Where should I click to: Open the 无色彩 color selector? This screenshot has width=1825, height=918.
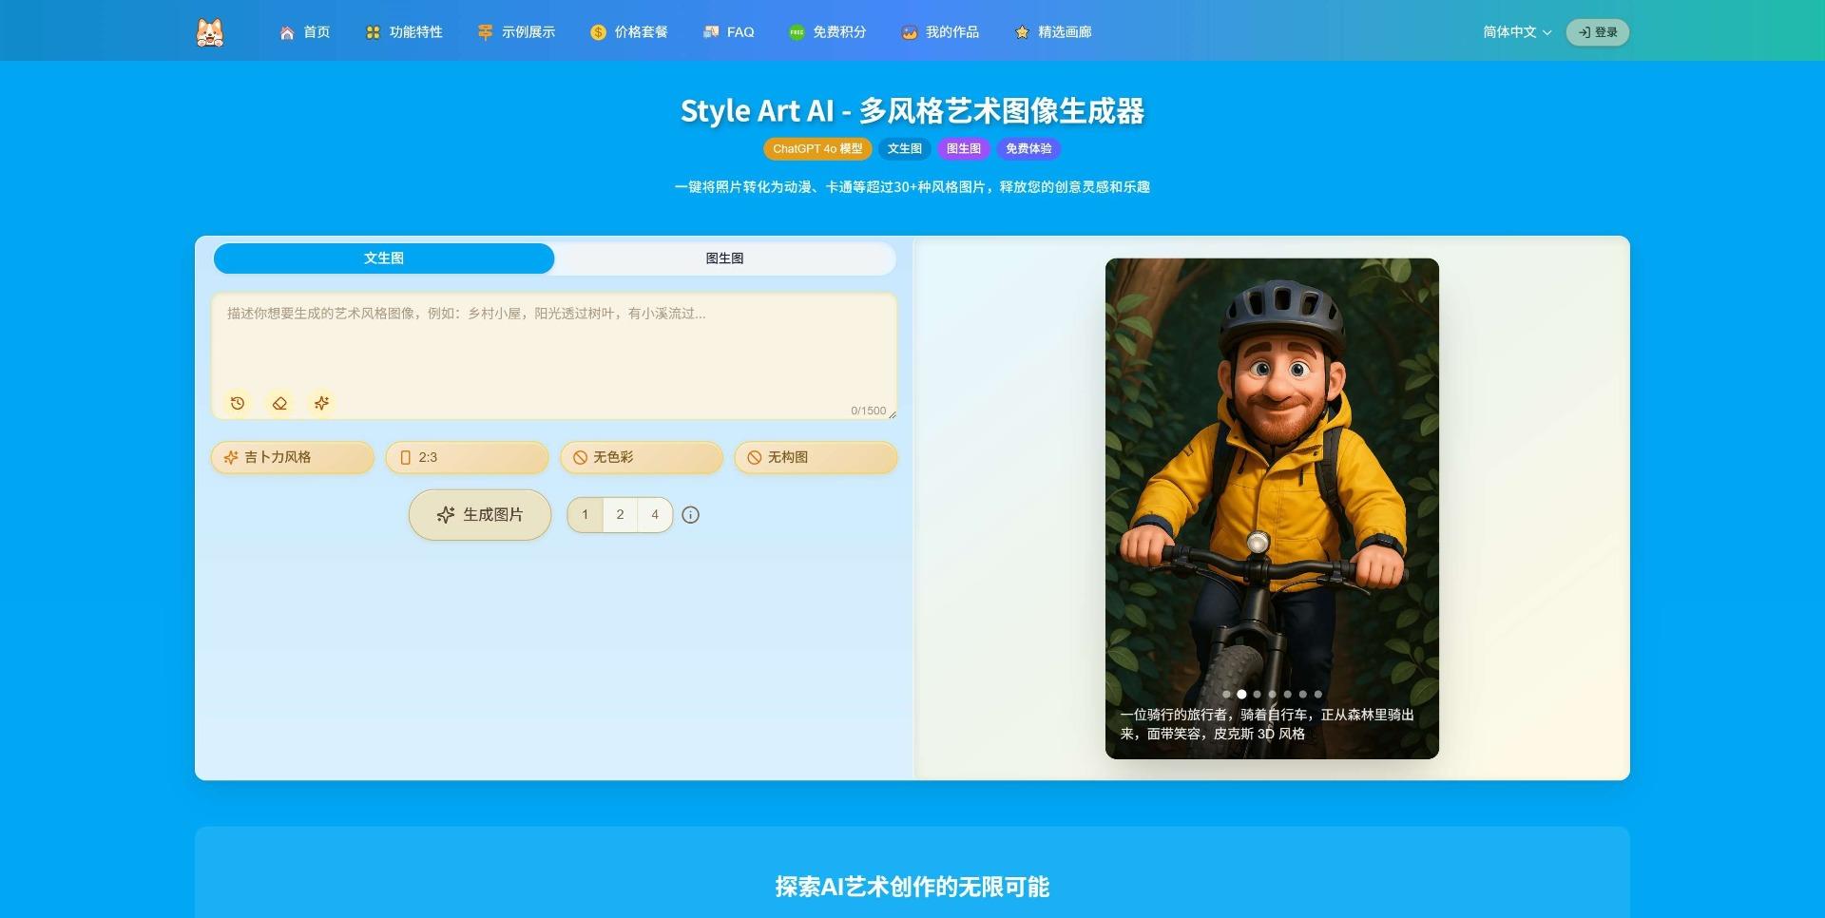642,457
